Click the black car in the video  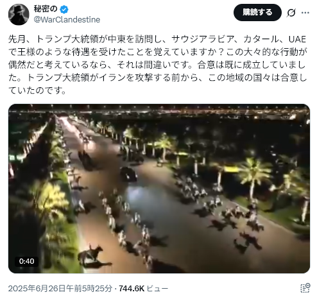click(x=128, y=175)
